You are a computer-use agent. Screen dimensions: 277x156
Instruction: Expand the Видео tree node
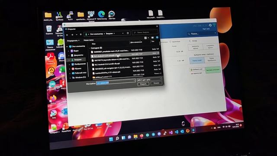[68, 51]
